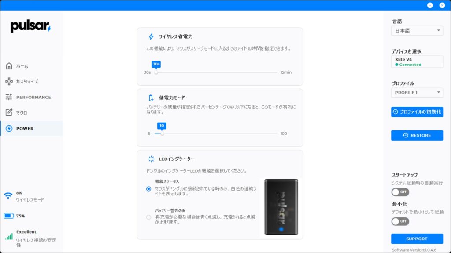Click the 75% battery text
Image resolution: width=451 pixels, height=253 pixels.
click(x=20, y=216)
